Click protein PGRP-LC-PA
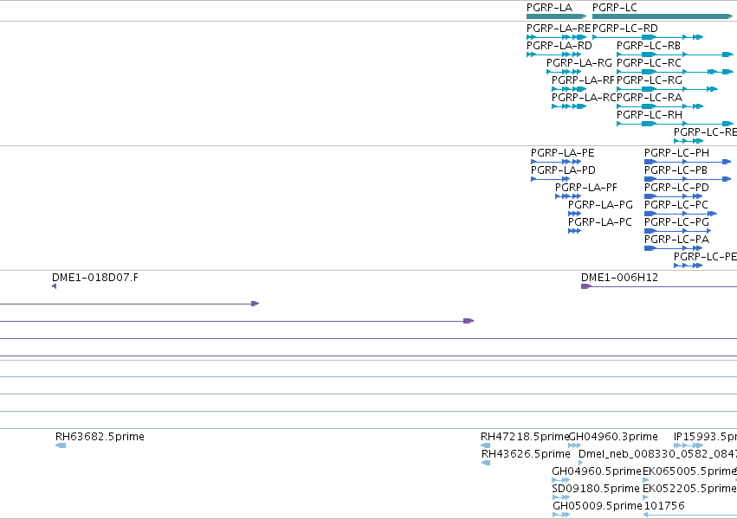Screen dimensions: 737x519 pos(673,248)
